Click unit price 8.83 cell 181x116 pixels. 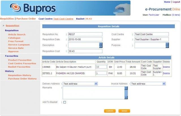click(120, 73)
